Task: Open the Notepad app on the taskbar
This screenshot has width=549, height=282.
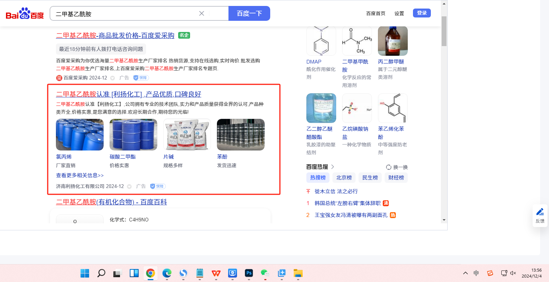Action: click(199, 273)
